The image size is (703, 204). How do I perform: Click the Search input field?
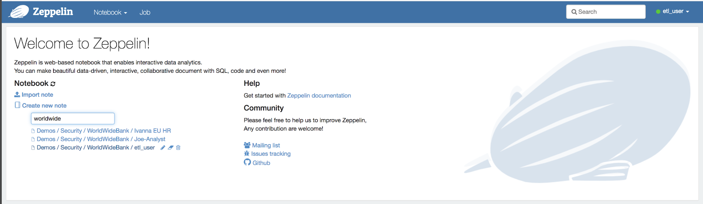click(606, 12)
